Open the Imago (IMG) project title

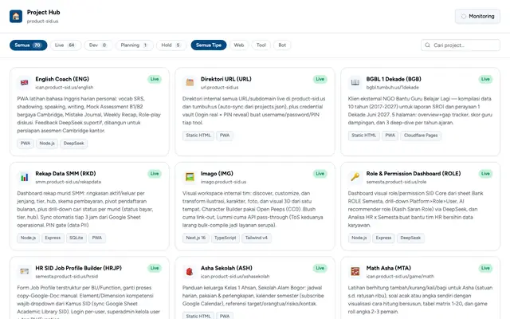(x=217, y=174)
